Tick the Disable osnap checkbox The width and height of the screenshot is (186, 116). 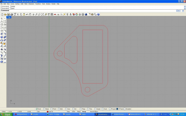point(124,109)
